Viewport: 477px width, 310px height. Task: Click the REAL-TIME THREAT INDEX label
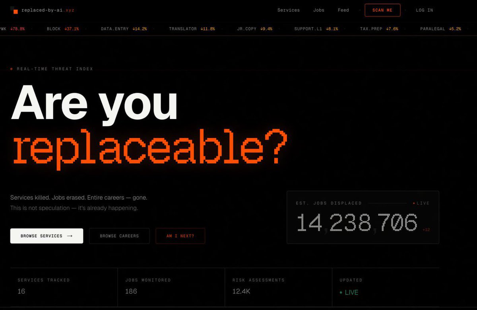point(55,69)
